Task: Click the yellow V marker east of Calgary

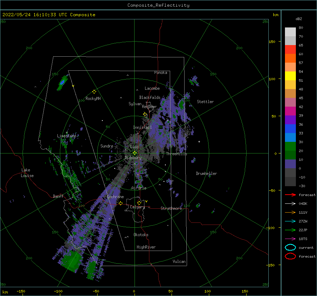Action: click(x=147, y=201)
